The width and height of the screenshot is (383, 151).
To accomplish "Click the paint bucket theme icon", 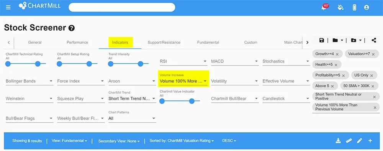I will tap(340, 7).
